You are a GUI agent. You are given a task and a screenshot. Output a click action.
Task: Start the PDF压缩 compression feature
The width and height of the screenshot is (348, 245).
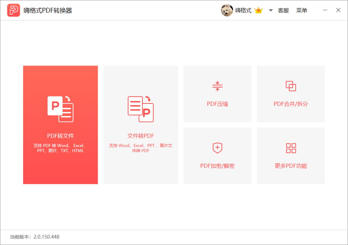coord(217,94)
